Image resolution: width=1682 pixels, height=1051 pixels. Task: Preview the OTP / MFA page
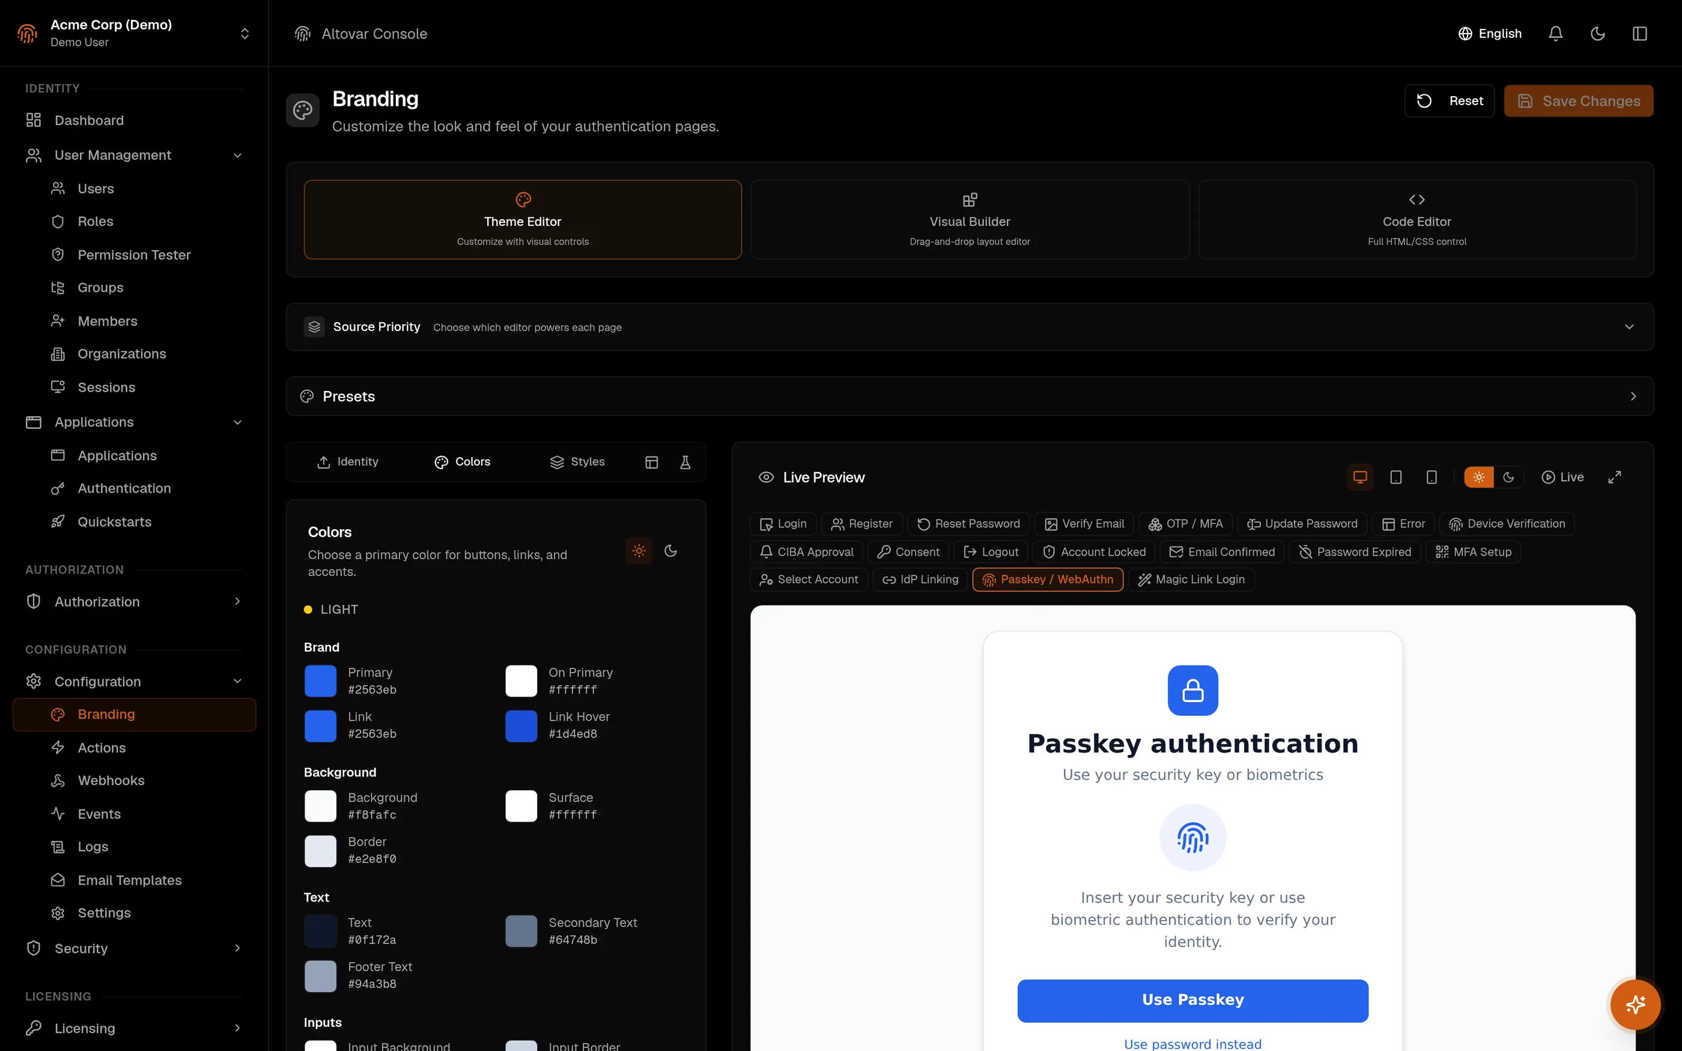[x=1186, y=524]
